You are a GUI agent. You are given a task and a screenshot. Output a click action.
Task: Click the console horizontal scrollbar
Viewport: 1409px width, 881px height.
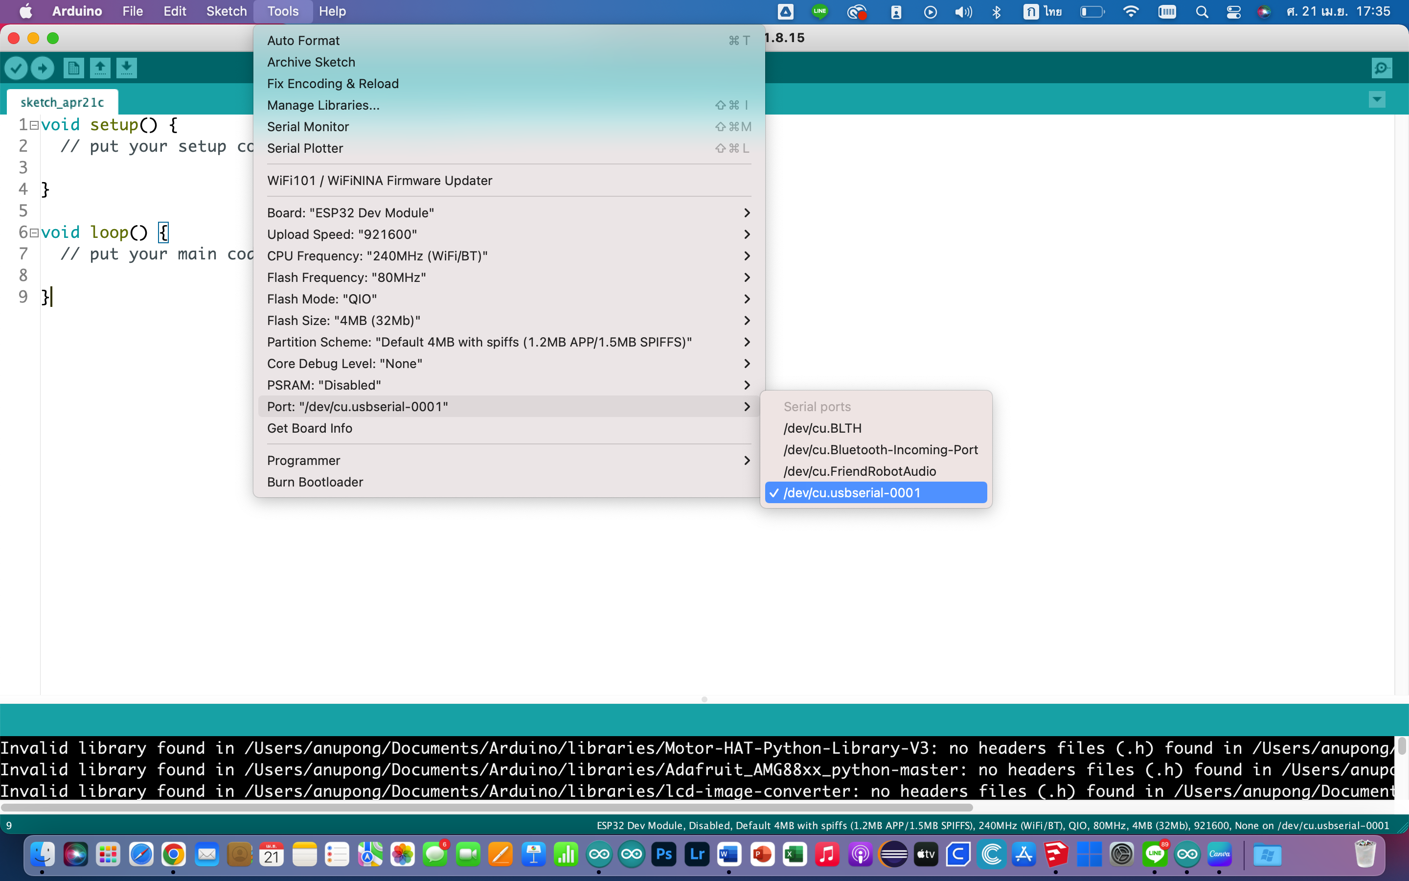(x=487, y=808)
